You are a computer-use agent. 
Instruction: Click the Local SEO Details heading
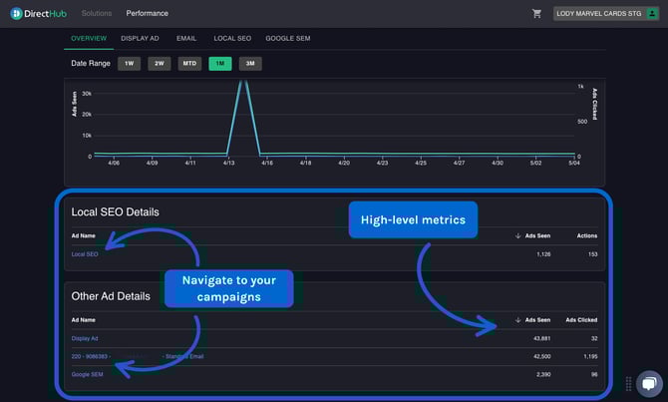pos(115,211)
